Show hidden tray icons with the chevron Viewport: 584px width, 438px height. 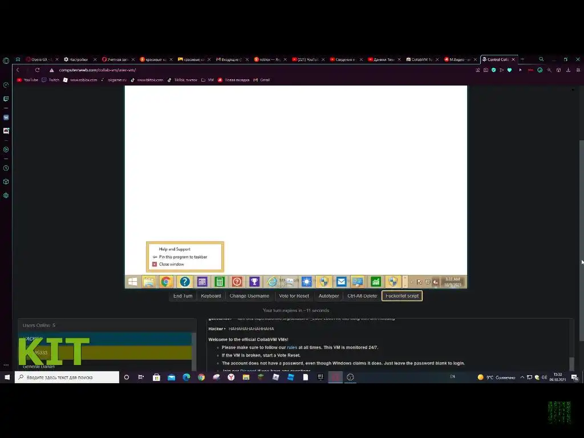522,378
